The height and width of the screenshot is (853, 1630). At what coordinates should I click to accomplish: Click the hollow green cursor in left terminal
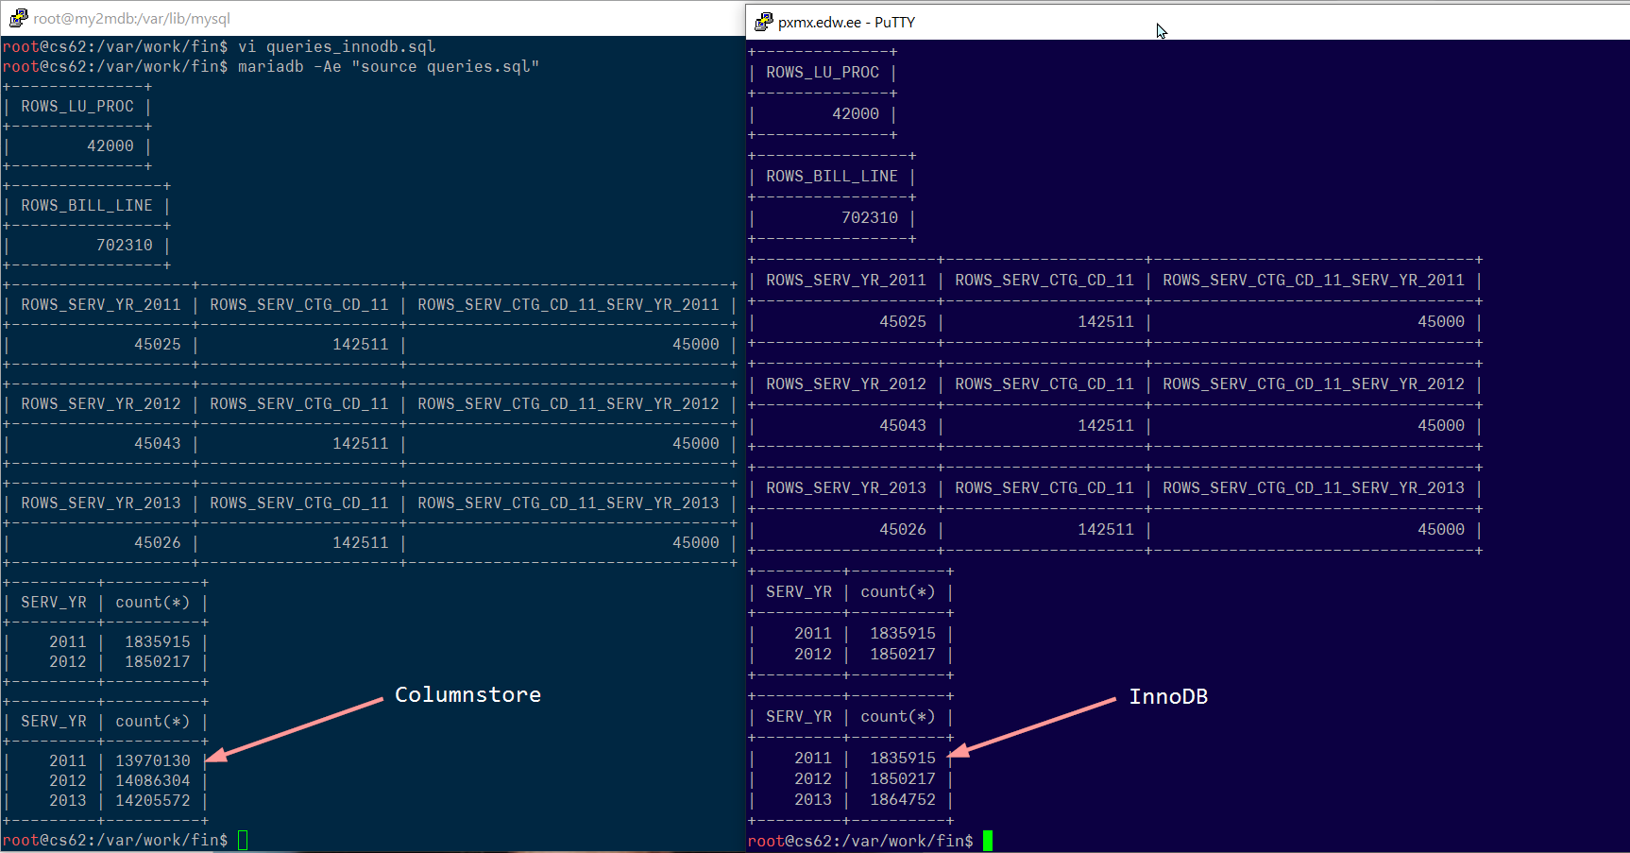click(243, 840)
